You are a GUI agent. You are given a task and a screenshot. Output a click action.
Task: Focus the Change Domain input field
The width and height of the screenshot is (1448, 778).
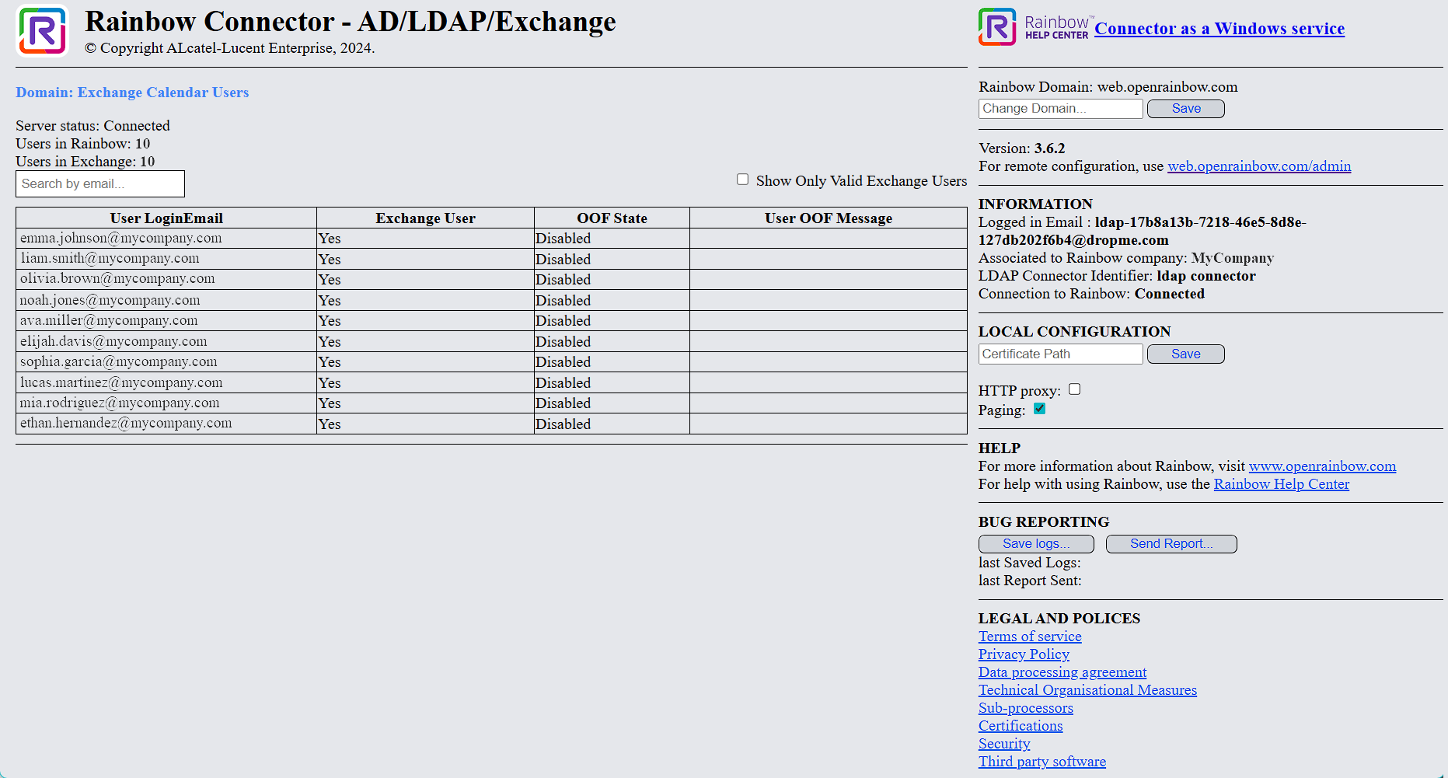(1060, 109)
